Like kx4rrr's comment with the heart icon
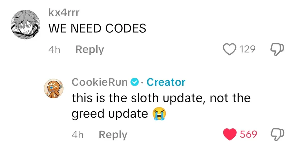The height and width of the screenshot is (148, 295). 229,49
